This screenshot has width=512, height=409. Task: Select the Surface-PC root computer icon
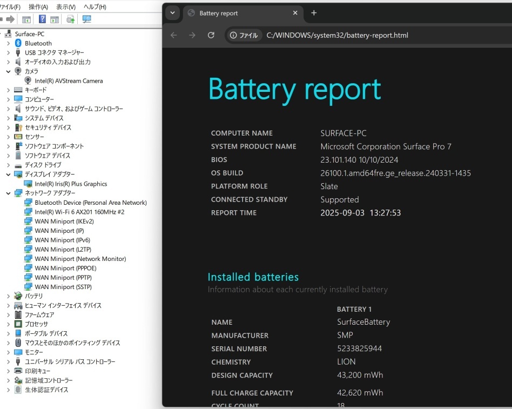coord(8,33)
